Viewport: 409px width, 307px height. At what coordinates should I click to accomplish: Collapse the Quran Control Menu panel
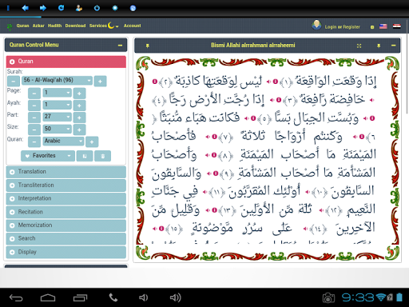(120, 46)
